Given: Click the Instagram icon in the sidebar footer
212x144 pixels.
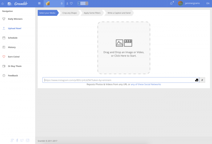Looking at the screenshot, I should tap(28, 140).
